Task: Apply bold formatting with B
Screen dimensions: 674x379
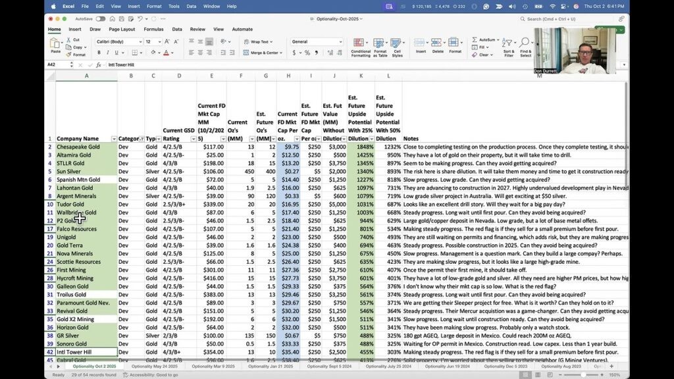Action: (x=99, y=53)
